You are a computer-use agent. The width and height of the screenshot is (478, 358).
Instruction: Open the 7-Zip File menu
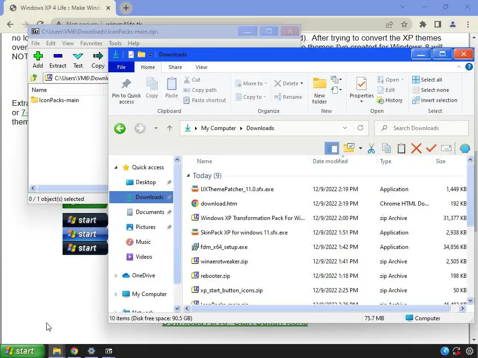35,43
